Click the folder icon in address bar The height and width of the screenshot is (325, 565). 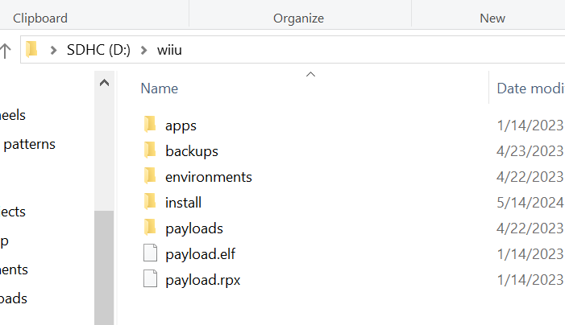pyautogui.click(x=31, y=49)
